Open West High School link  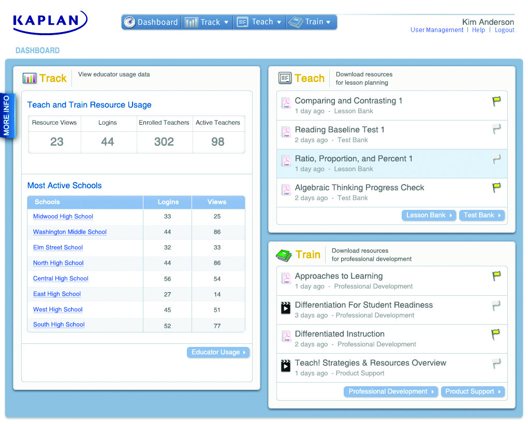click(57, 309)
